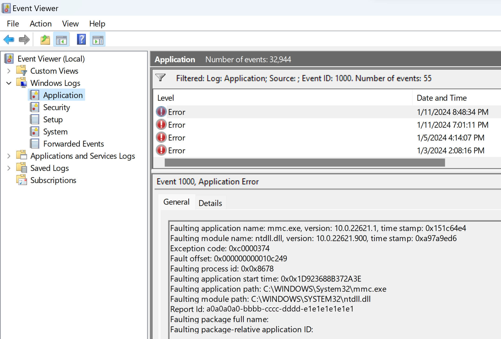Expand the Custom Views node
The height and width of the screenshot is (339, 501).
tap(9, 71)
